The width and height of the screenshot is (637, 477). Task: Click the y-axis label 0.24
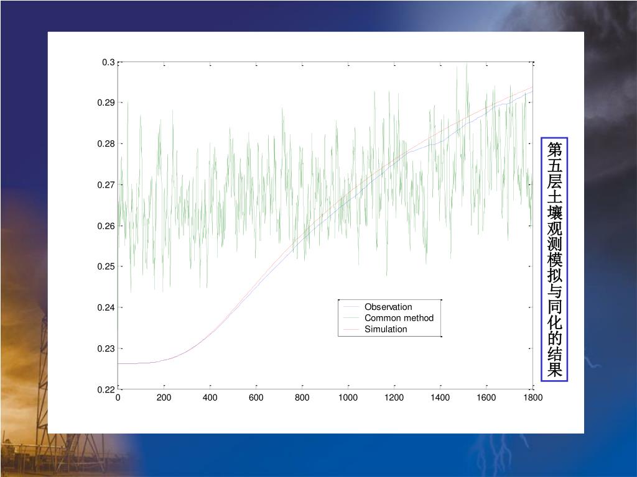click(106, 307)
